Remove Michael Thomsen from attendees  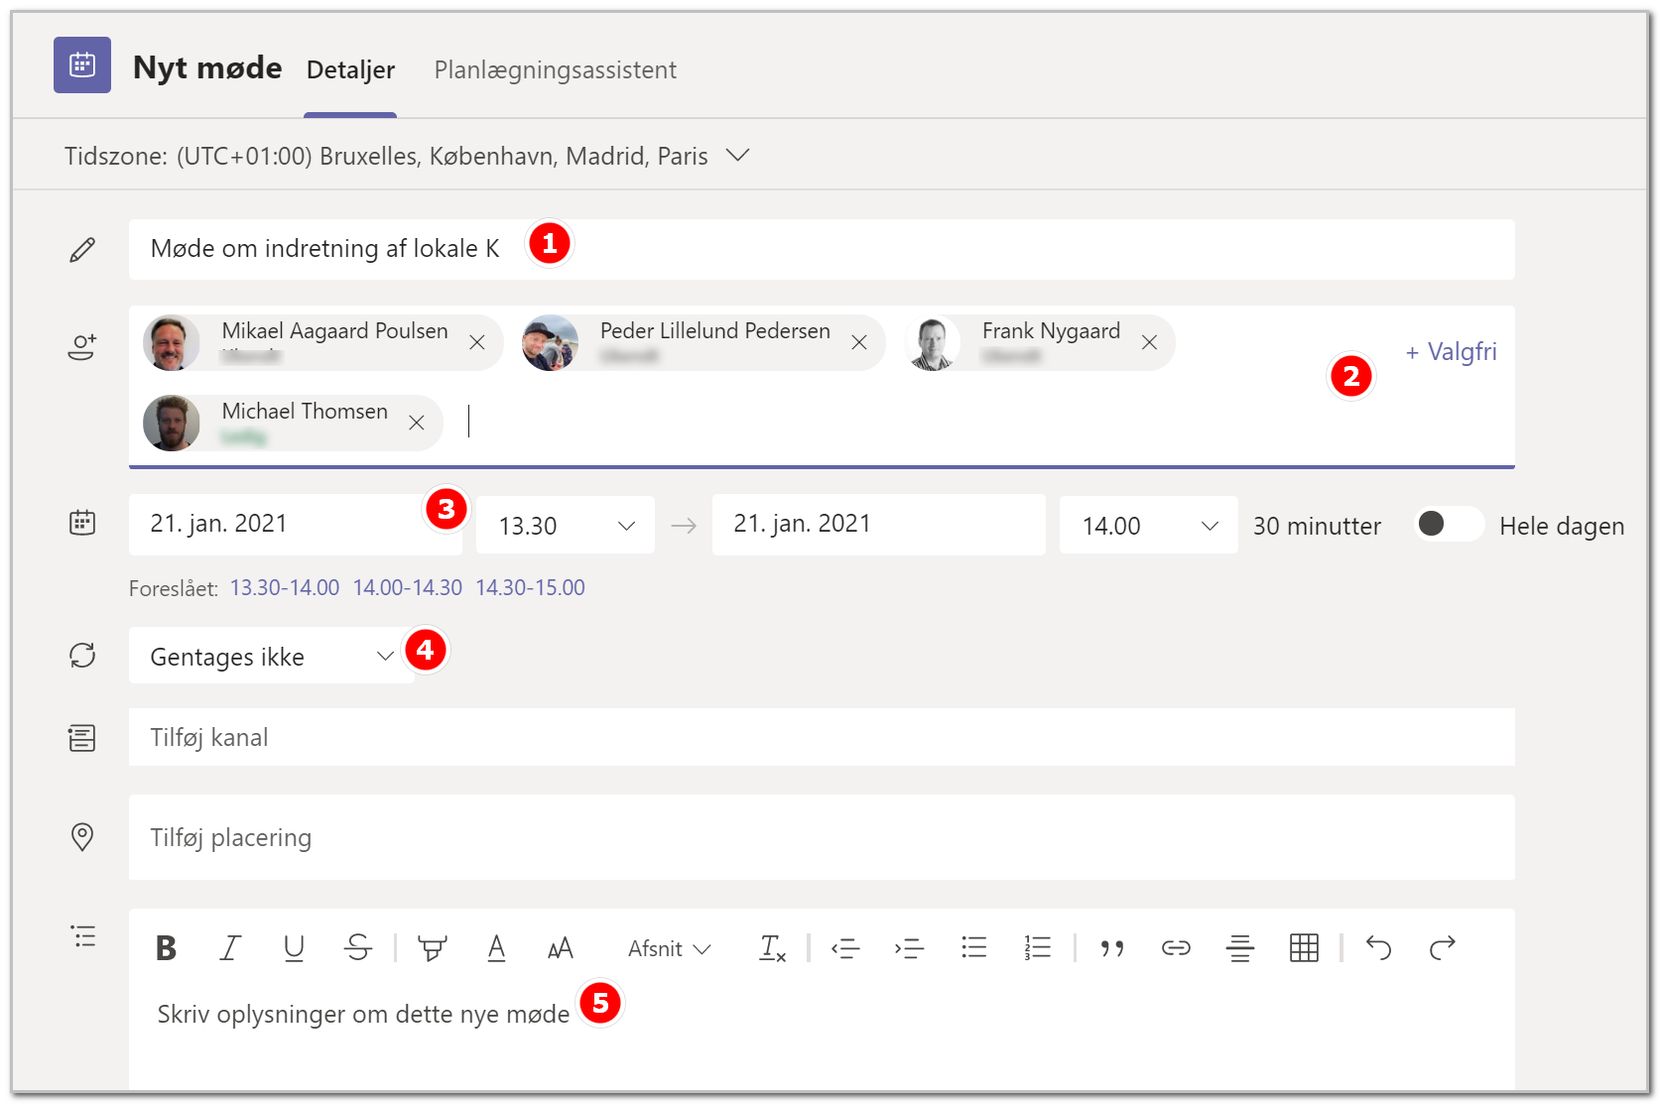point(417,423)
